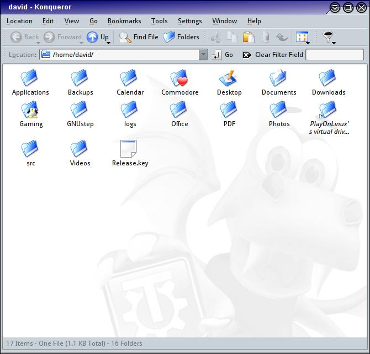The height and width of the screenshot is (354, 370).
Task: Click into the filter text field
Action: tap(335, 55)
